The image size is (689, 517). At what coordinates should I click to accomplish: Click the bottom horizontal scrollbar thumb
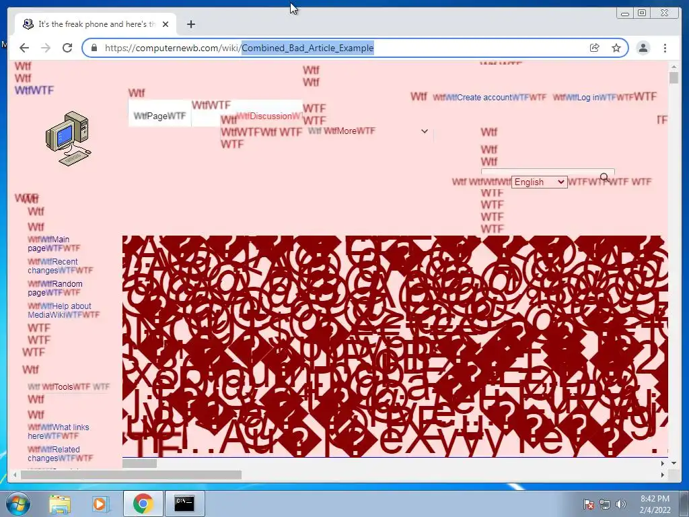(131, 475)
